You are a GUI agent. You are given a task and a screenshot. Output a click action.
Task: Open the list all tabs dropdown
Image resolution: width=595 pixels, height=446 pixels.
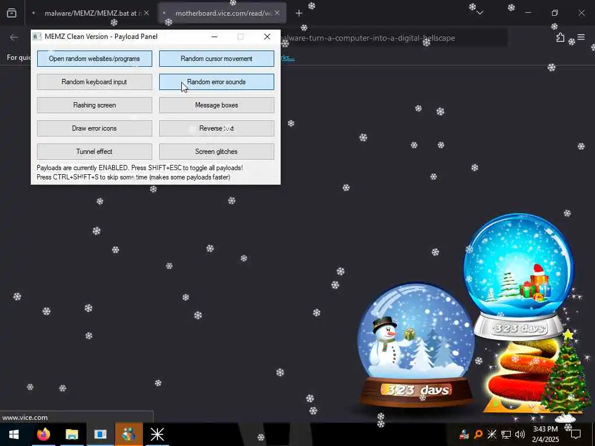pos(480,13)
